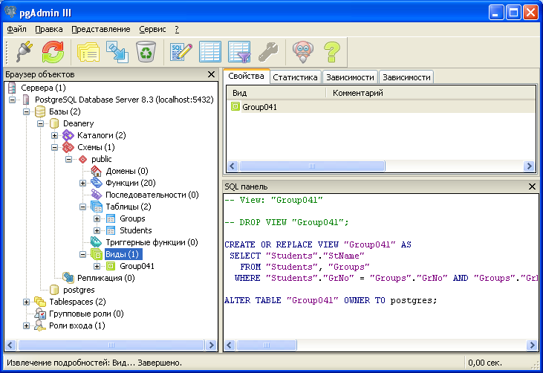
Task: Expand the Tablespaces (2) node
Action: [x=26, y=302]
